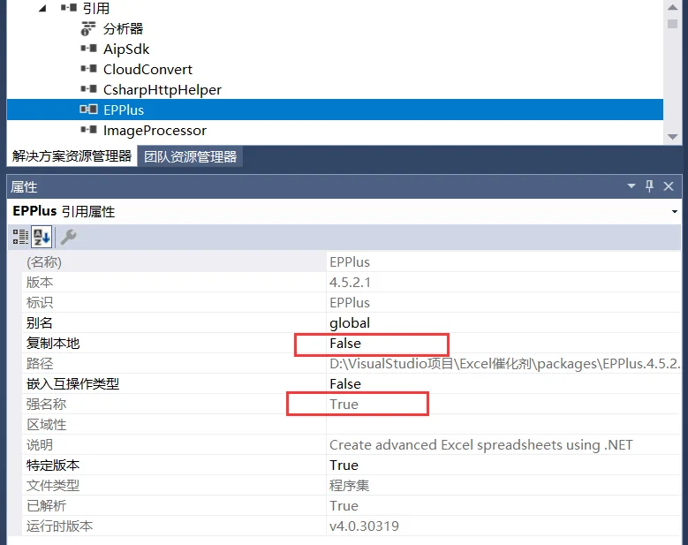Screen dimensions: 688x545
Task: Sort properties alphabetically
Action: coord(42,237)
